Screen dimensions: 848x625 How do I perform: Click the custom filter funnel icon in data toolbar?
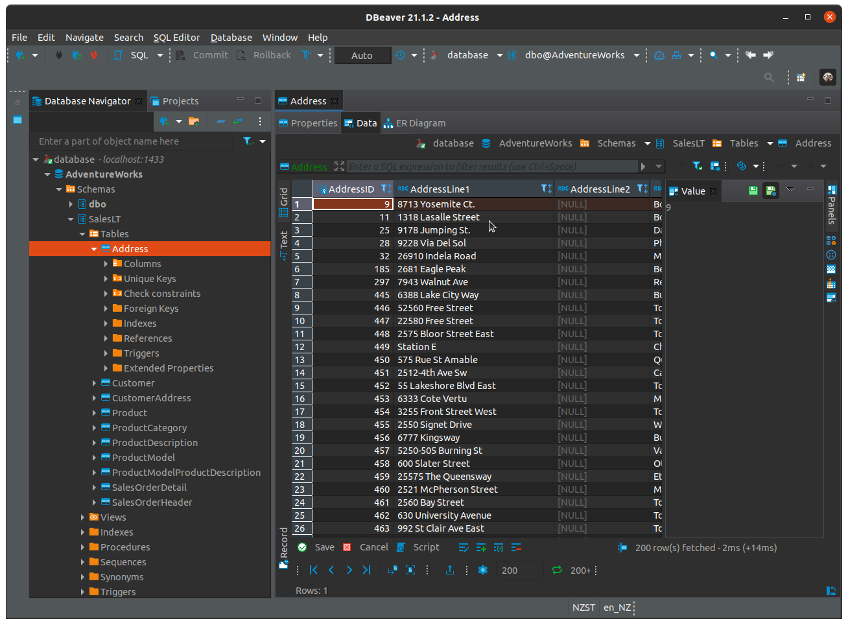point(697,167)
